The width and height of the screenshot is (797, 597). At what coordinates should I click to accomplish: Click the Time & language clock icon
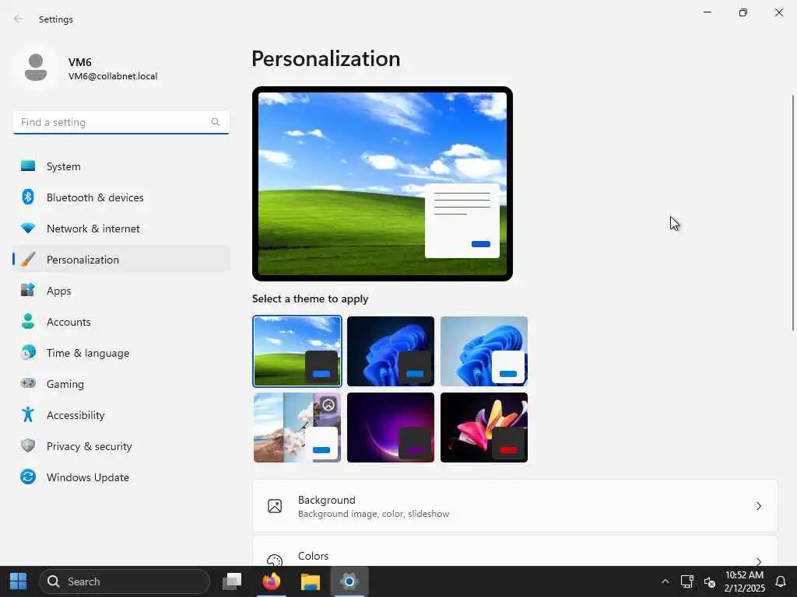pyautogui.click(x=28, y=352)
